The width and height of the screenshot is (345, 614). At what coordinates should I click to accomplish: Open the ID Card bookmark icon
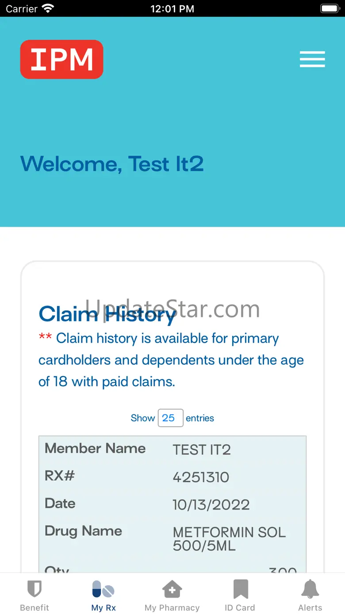pyautogui.click(x=240, y=590)
